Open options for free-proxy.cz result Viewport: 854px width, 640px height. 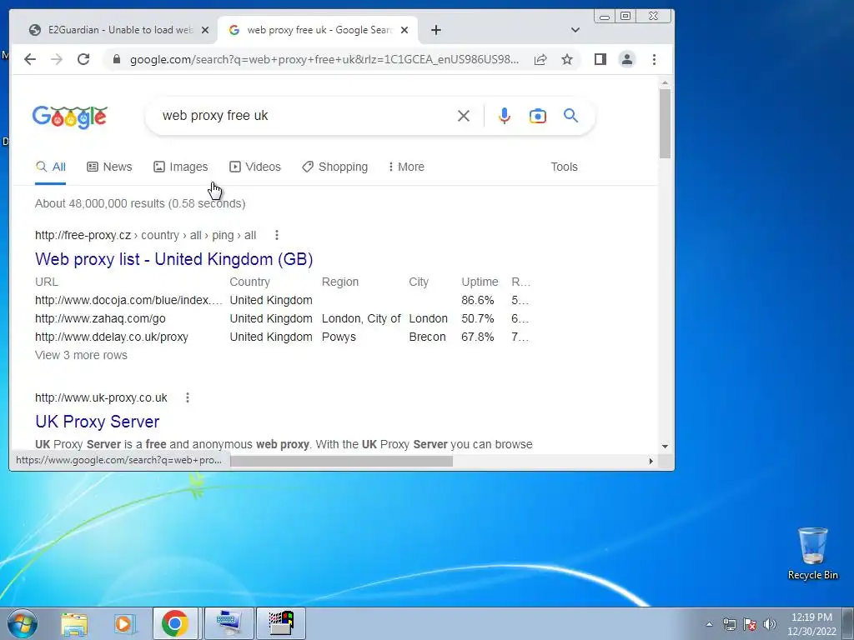[277, 235]
